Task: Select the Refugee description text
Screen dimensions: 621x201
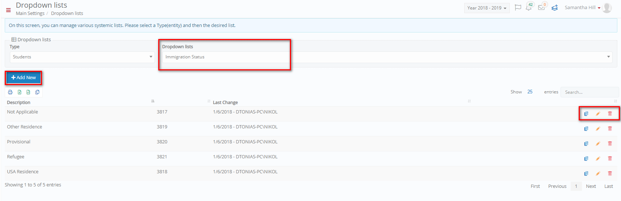Action: 16,157
